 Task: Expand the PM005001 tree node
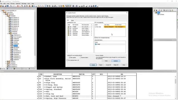pos(6,61)
